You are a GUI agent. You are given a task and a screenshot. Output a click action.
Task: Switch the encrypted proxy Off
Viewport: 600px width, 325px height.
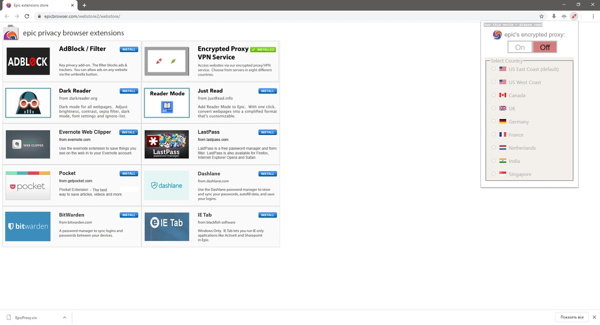[x=545, y=47]
